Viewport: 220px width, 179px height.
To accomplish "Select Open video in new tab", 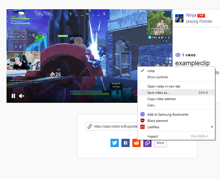I will (164, 86).
